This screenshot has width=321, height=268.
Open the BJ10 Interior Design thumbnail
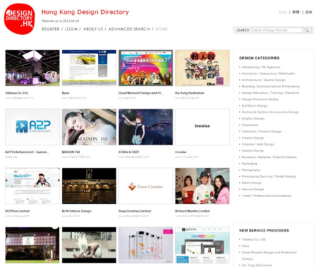(89, 186)
